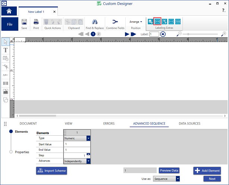Close the New Label 1 tab
This screenshot has width=229, height=185.
tap(54, 12)
